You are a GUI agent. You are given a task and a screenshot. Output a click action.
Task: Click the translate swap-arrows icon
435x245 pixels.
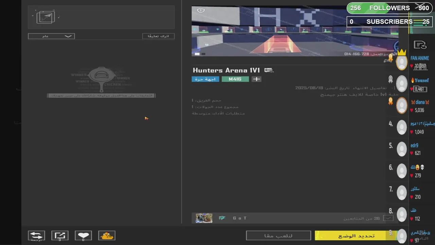36,235
